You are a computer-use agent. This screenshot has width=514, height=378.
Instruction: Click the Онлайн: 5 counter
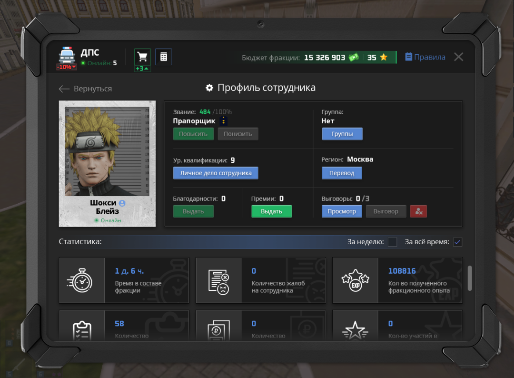coord(99,63)
